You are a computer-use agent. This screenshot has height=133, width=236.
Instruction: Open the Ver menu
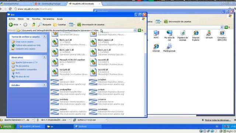tap(28, 19)
